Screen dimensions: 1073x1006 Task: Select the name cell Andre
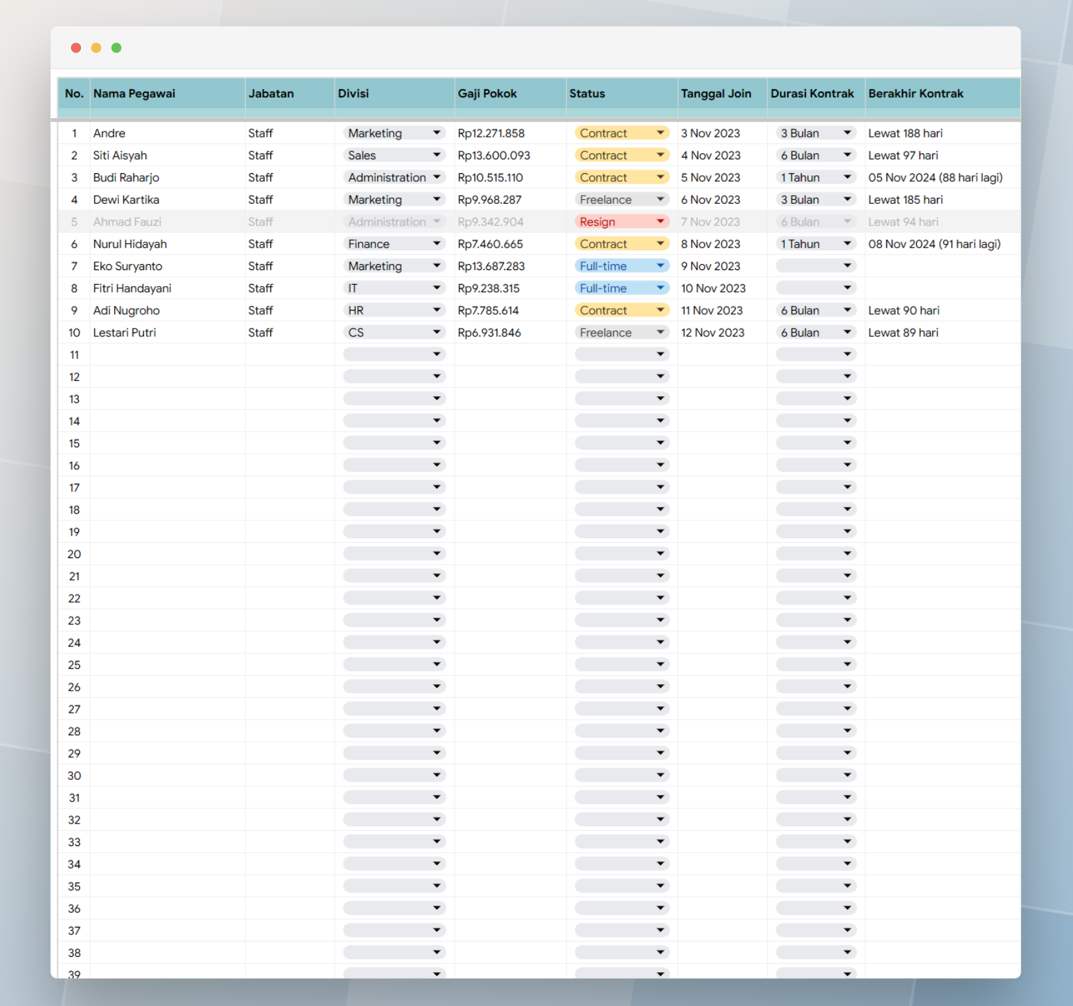(x=167, y=133)
